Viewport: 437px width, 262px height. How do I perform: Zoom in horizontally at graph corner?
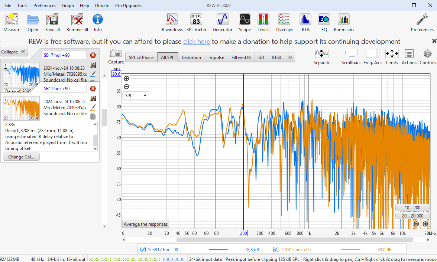coord(425,224)
